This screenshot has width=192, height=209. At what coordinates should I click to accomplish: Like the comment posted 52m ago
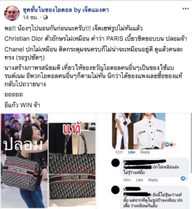pyautogui.click(x=132, y=152)
